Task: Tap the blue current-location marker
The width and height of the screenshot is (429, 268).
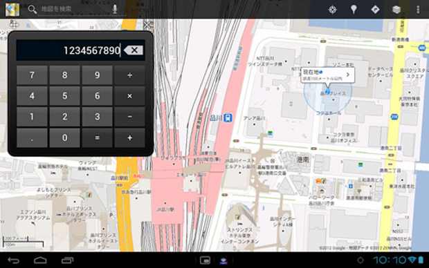Action: point(328,91)
